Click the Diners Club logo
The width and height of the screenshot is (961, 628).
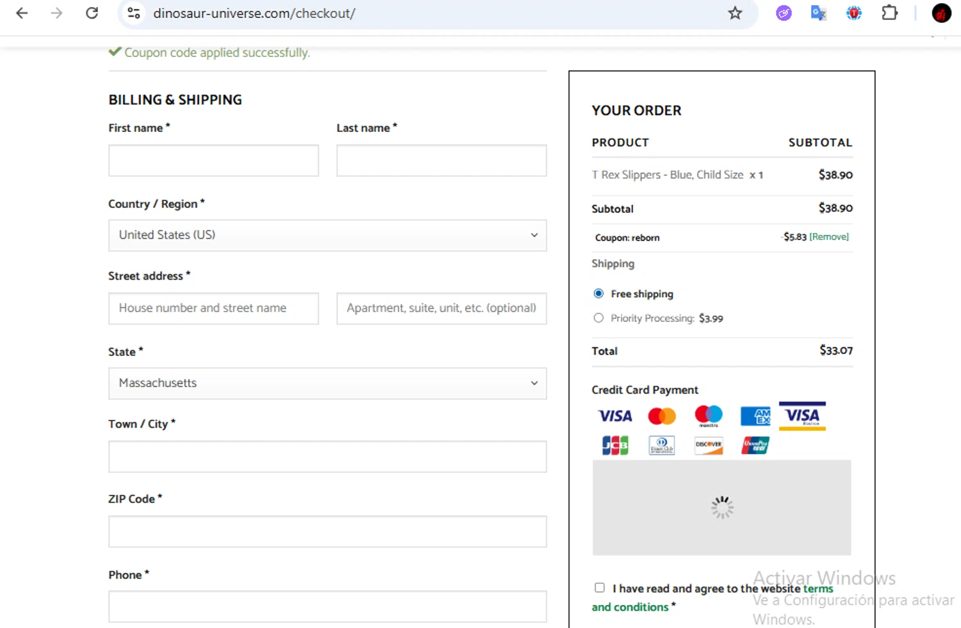coord(662,446)
